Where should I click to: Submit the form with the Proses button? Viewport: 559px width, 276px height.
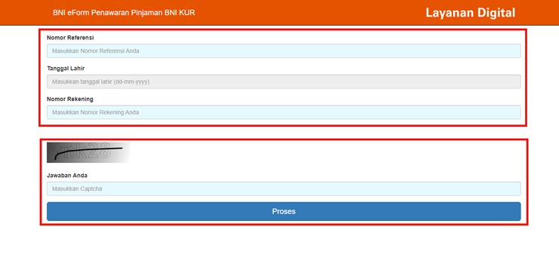pos(283,211)
